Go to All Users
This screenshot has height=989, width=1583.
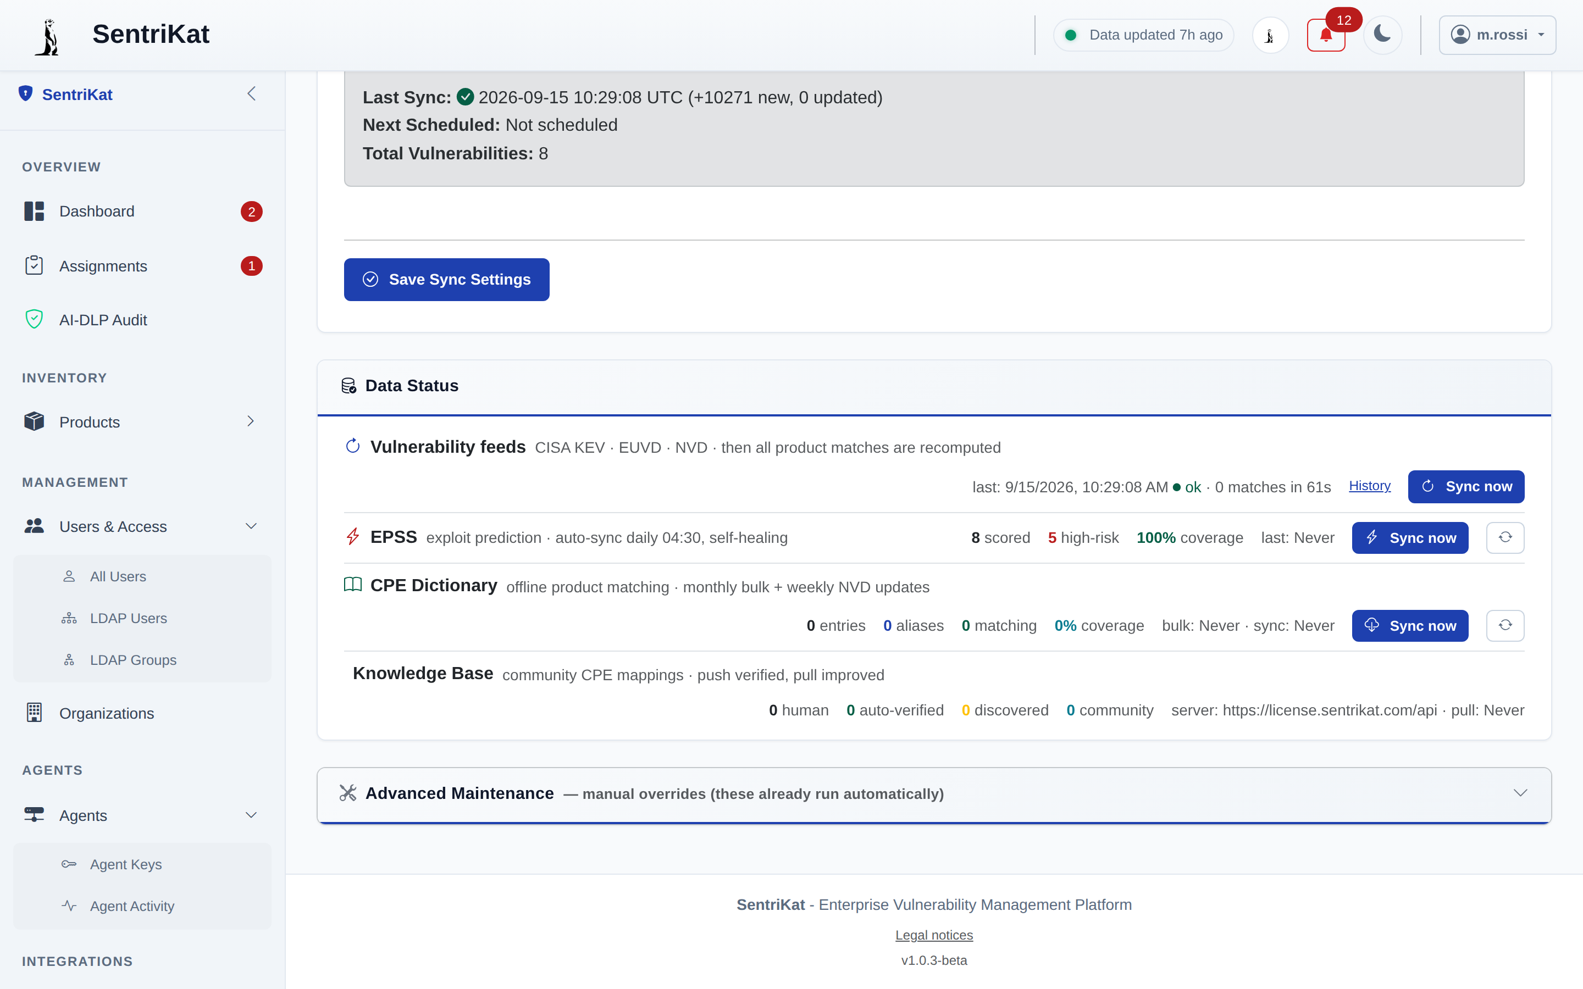(142, 576)
